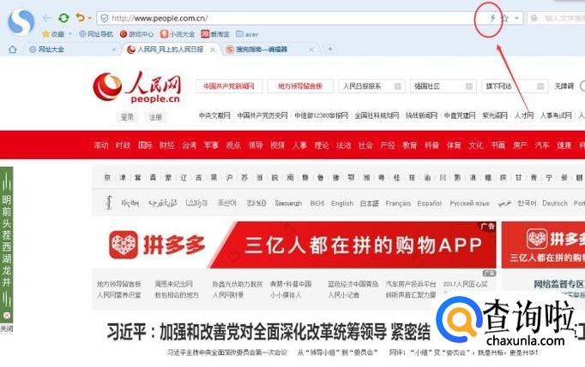This screenshot has height=367, width=585.
Task: Click the 拼多多 购物APP banner ad
Action: (294, 245)
